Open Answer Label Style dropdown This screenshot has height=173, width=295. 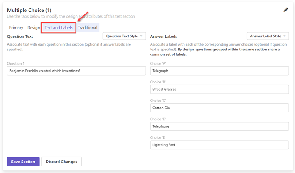tap(268, 36)
